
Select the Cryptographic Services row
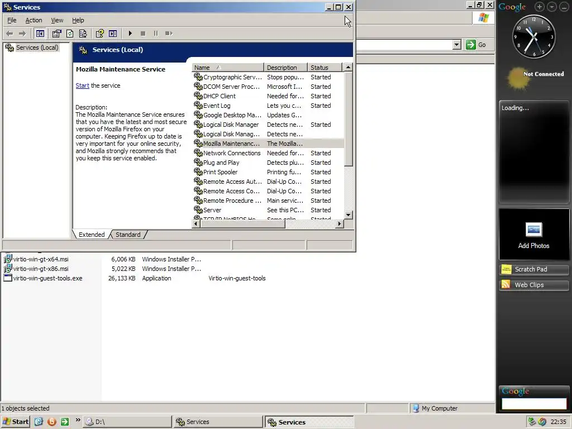[x=268, y=77]
